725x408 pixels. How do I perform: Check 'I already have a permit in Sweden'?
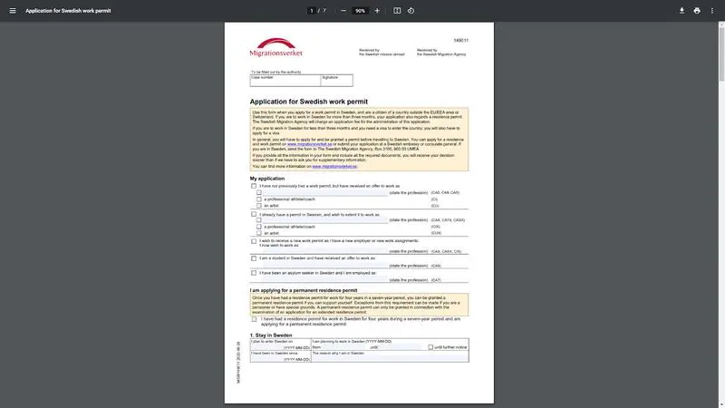(x=254, y=214)
